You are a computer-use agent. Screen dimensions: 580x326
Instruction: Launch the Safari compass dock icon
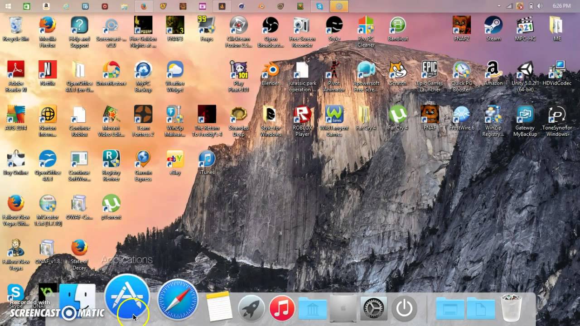coord(178,300)
